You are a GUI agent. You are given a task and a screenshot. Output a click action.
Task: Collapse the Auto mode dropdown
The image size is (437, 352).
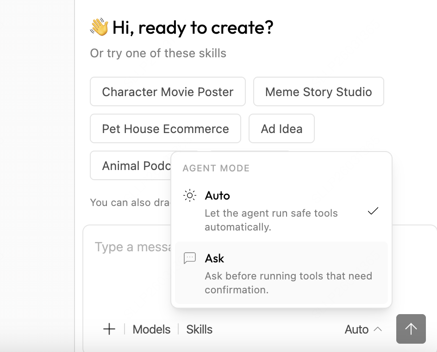[363, 329]
